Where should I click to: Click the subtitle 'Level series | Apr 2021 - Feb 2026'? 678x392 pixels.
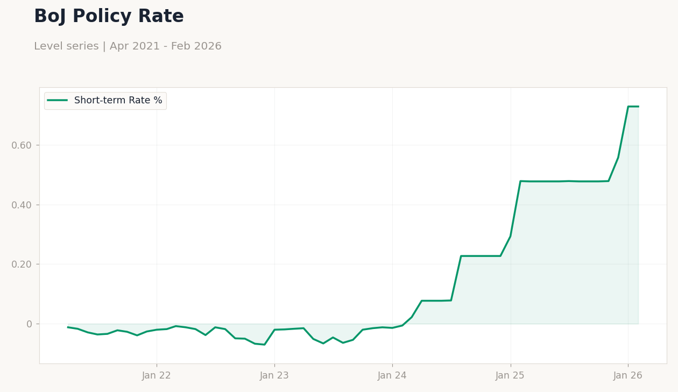point(128,46)
